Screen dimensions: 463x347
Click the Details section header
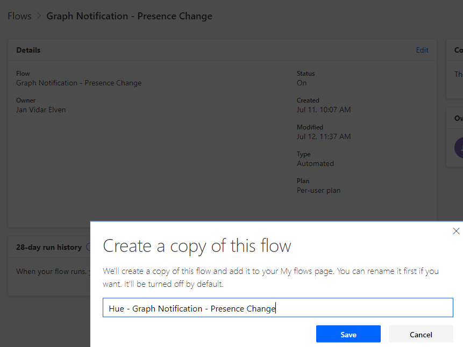point(29,50)
